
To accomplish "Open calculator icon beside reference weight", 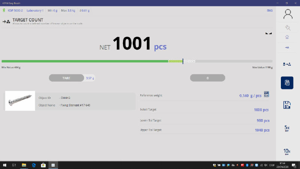I will 267,94.
